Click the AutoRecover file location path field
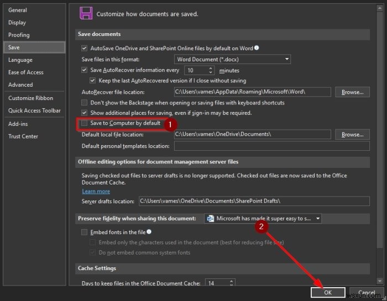The image size is (387, 301). 252,92
